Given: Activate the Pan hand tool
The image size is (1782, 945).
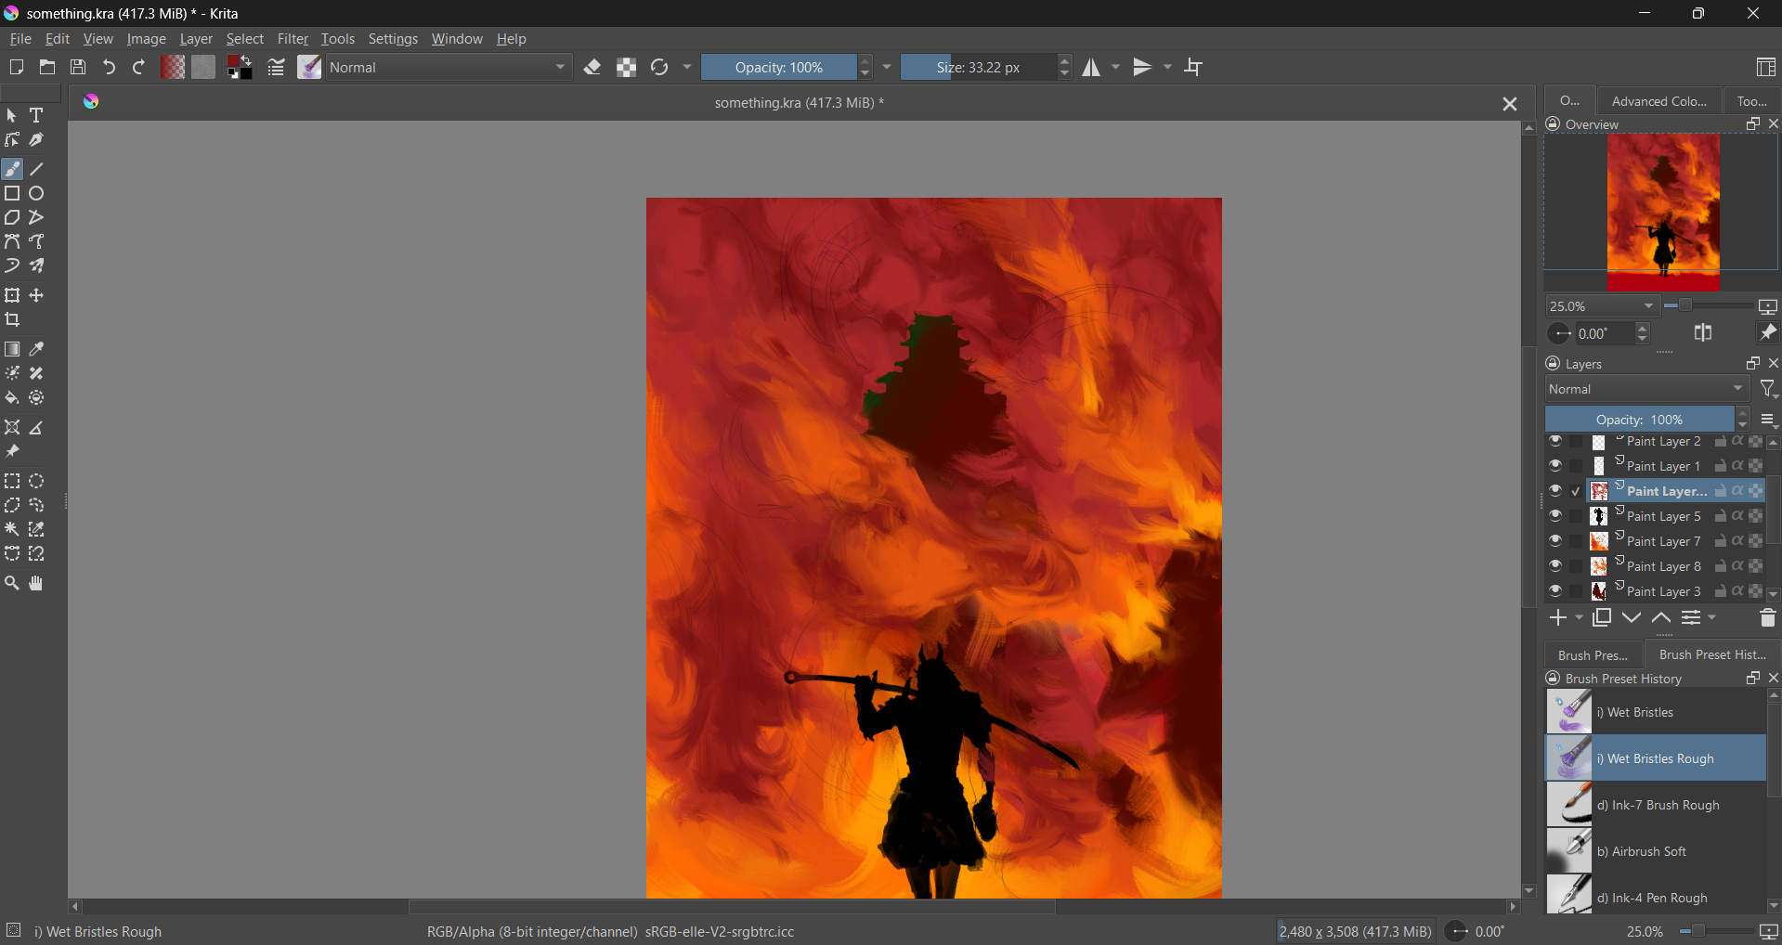Looking at the screenshot, I should [36, 584].
